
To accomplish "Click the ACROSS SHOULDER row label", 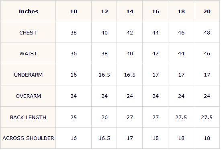I will pos(28,138).
